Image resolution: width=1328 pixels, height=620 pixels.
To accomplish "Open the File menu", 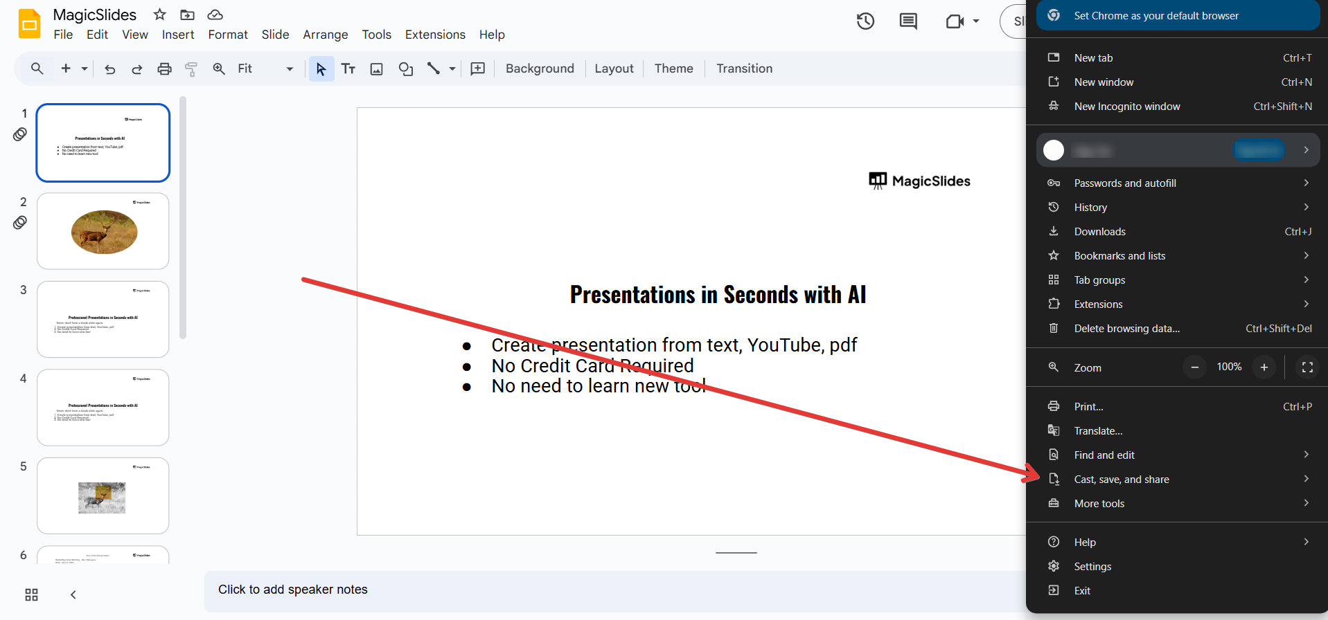I will coord(63,35).
